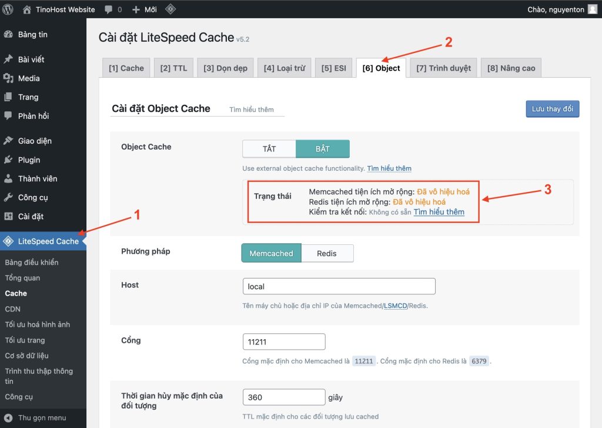
Task: Click the Plugin plug icon
Action: [8, 160]
